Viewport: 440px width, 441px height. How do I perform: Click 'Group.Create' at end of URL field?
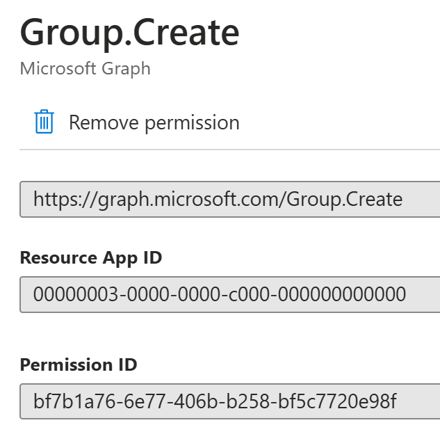pyautogui.click(x=345, y=200)
